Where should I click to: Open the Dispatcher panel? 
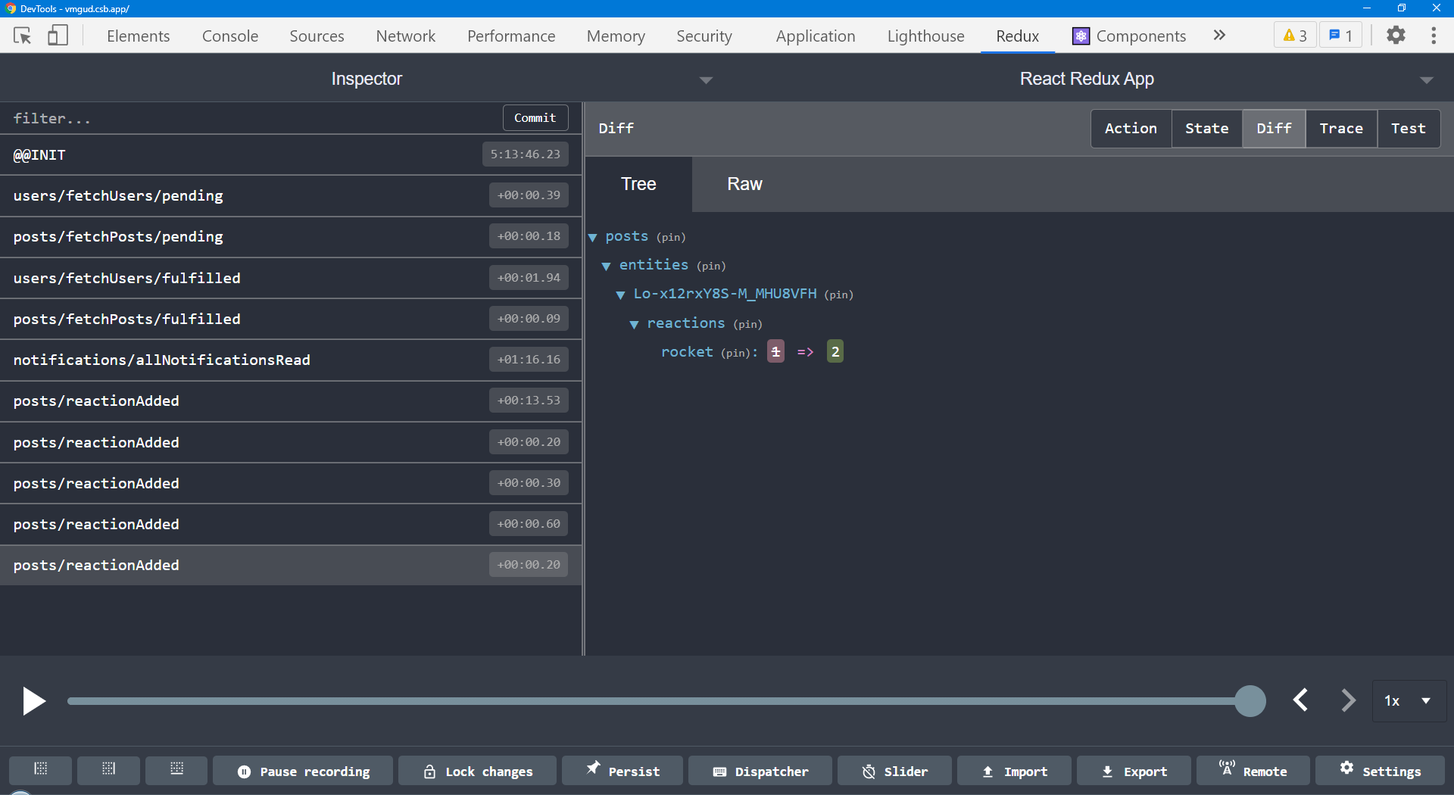click(760, 771)
